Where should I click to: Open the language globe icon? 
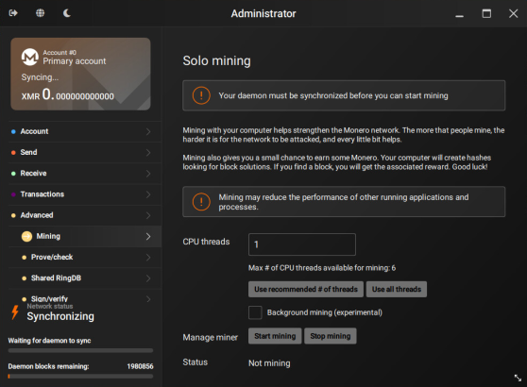[x=40, y=13]
